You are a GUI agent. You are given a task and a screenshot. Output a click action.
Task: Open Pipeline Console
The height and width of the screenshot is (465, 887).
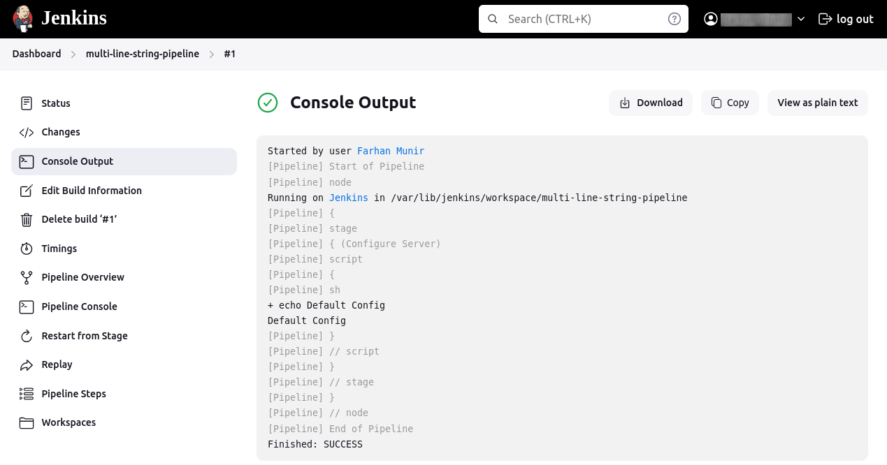click(124, 307)
